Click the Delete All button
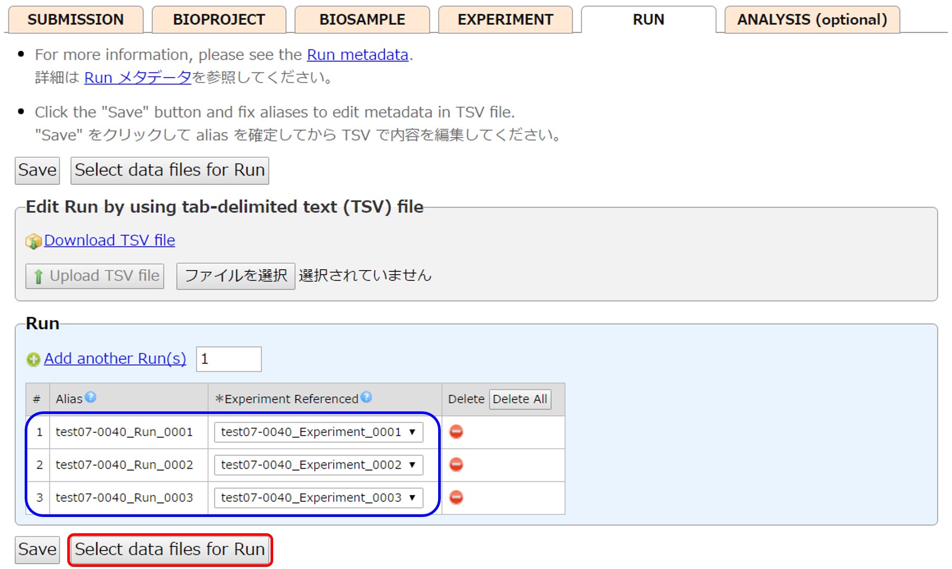This screenshot has width=952, height=569. [520, 399]
